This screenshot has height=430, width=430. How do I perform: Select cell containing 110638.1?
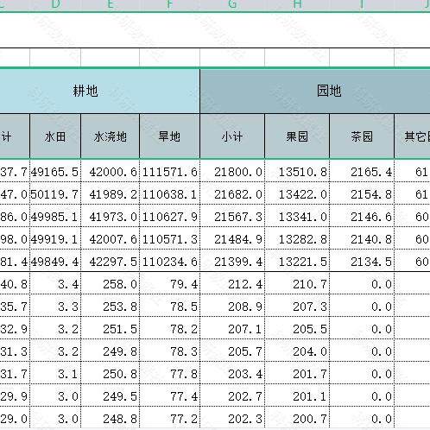169,193
